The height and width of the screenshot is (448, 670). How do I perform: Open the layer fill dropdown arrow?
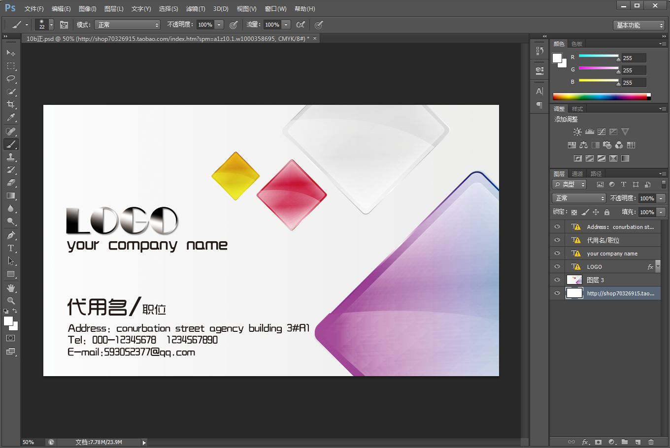point(661,212)
